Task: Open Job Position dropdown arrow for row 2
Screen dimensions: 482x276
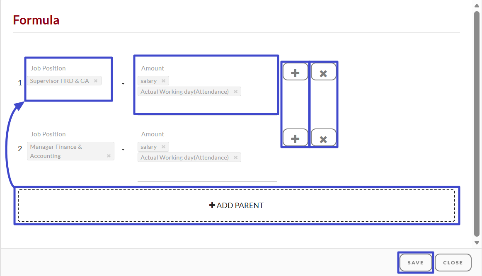Action: (123, 150)
